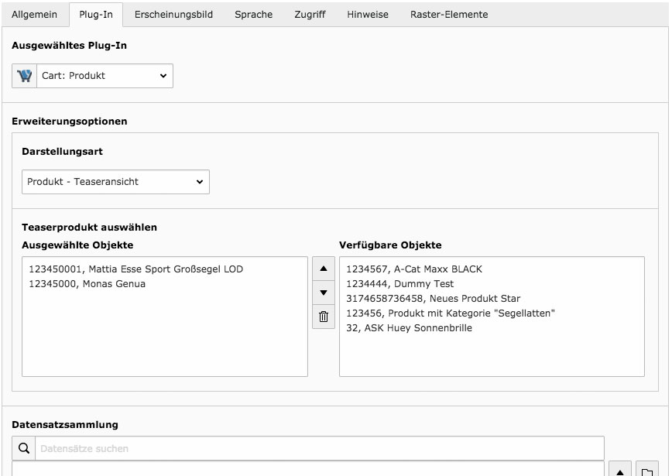Delete selected object with trash icon

pyautogui.click(x=324, y=317)
